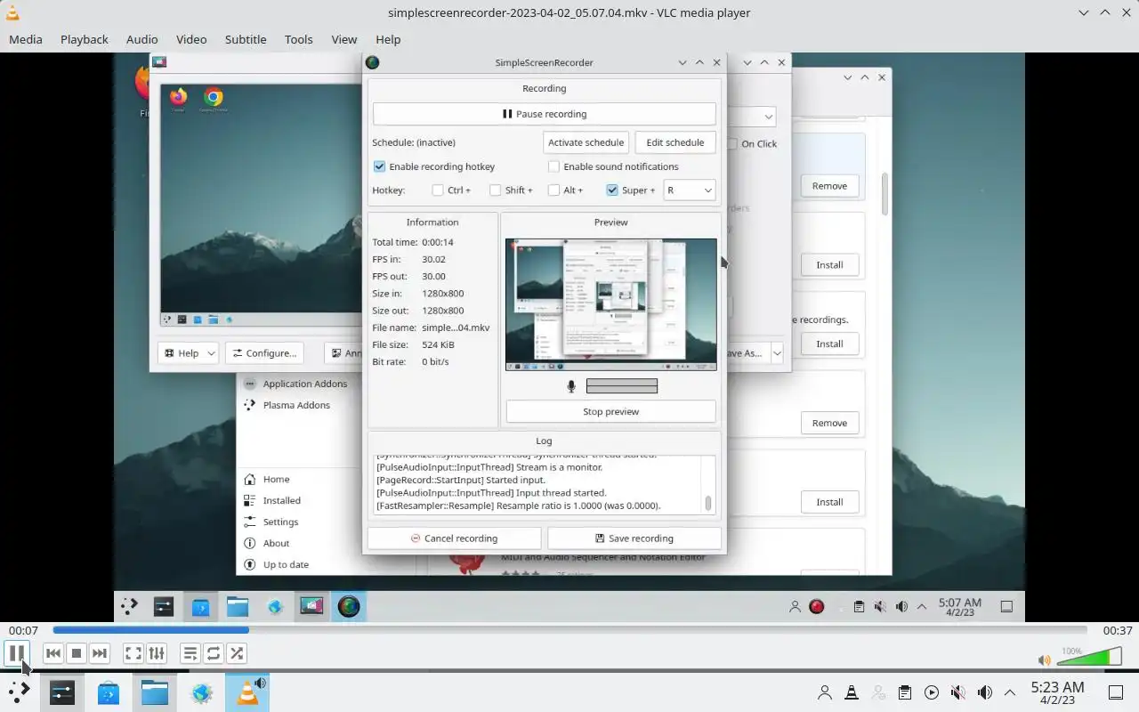Image resolution: width=1139 pixels, height=712 pixels.
Task: Open the View menu
Action: 344,39
